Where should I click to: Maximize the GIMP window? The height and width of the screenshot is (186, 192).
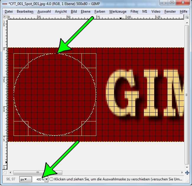172,2
